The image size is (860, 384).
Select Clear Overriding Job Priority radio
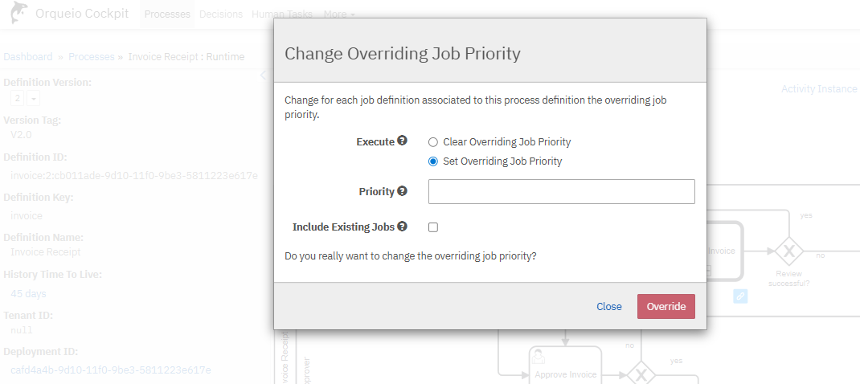pyautogui.click(x=433, y=142)
